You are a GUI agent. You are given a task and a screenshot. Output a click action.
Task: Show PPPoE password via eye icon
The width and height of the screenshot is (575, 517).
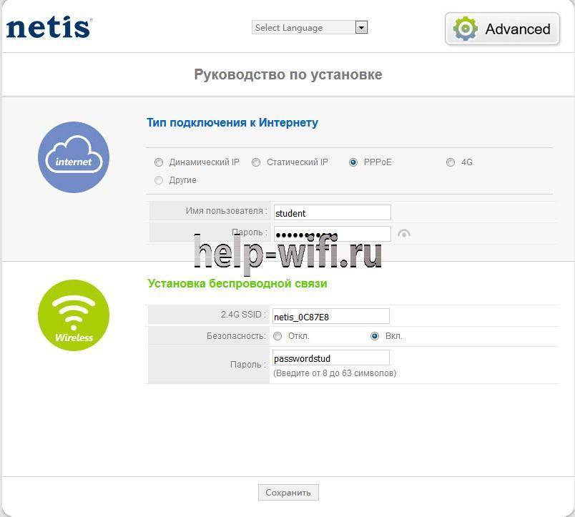(404, 233)
